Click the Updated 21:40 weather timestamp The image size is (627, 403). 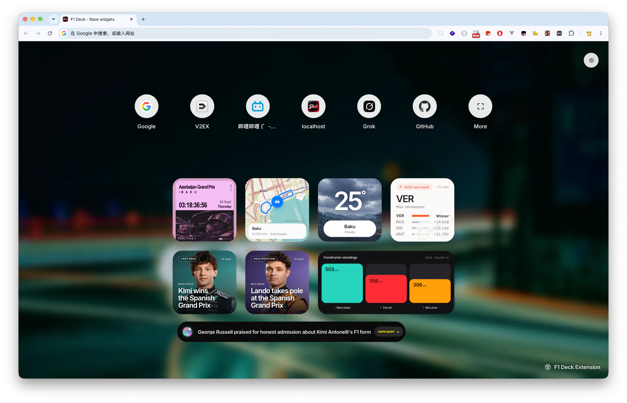click(x=365, y=185)
